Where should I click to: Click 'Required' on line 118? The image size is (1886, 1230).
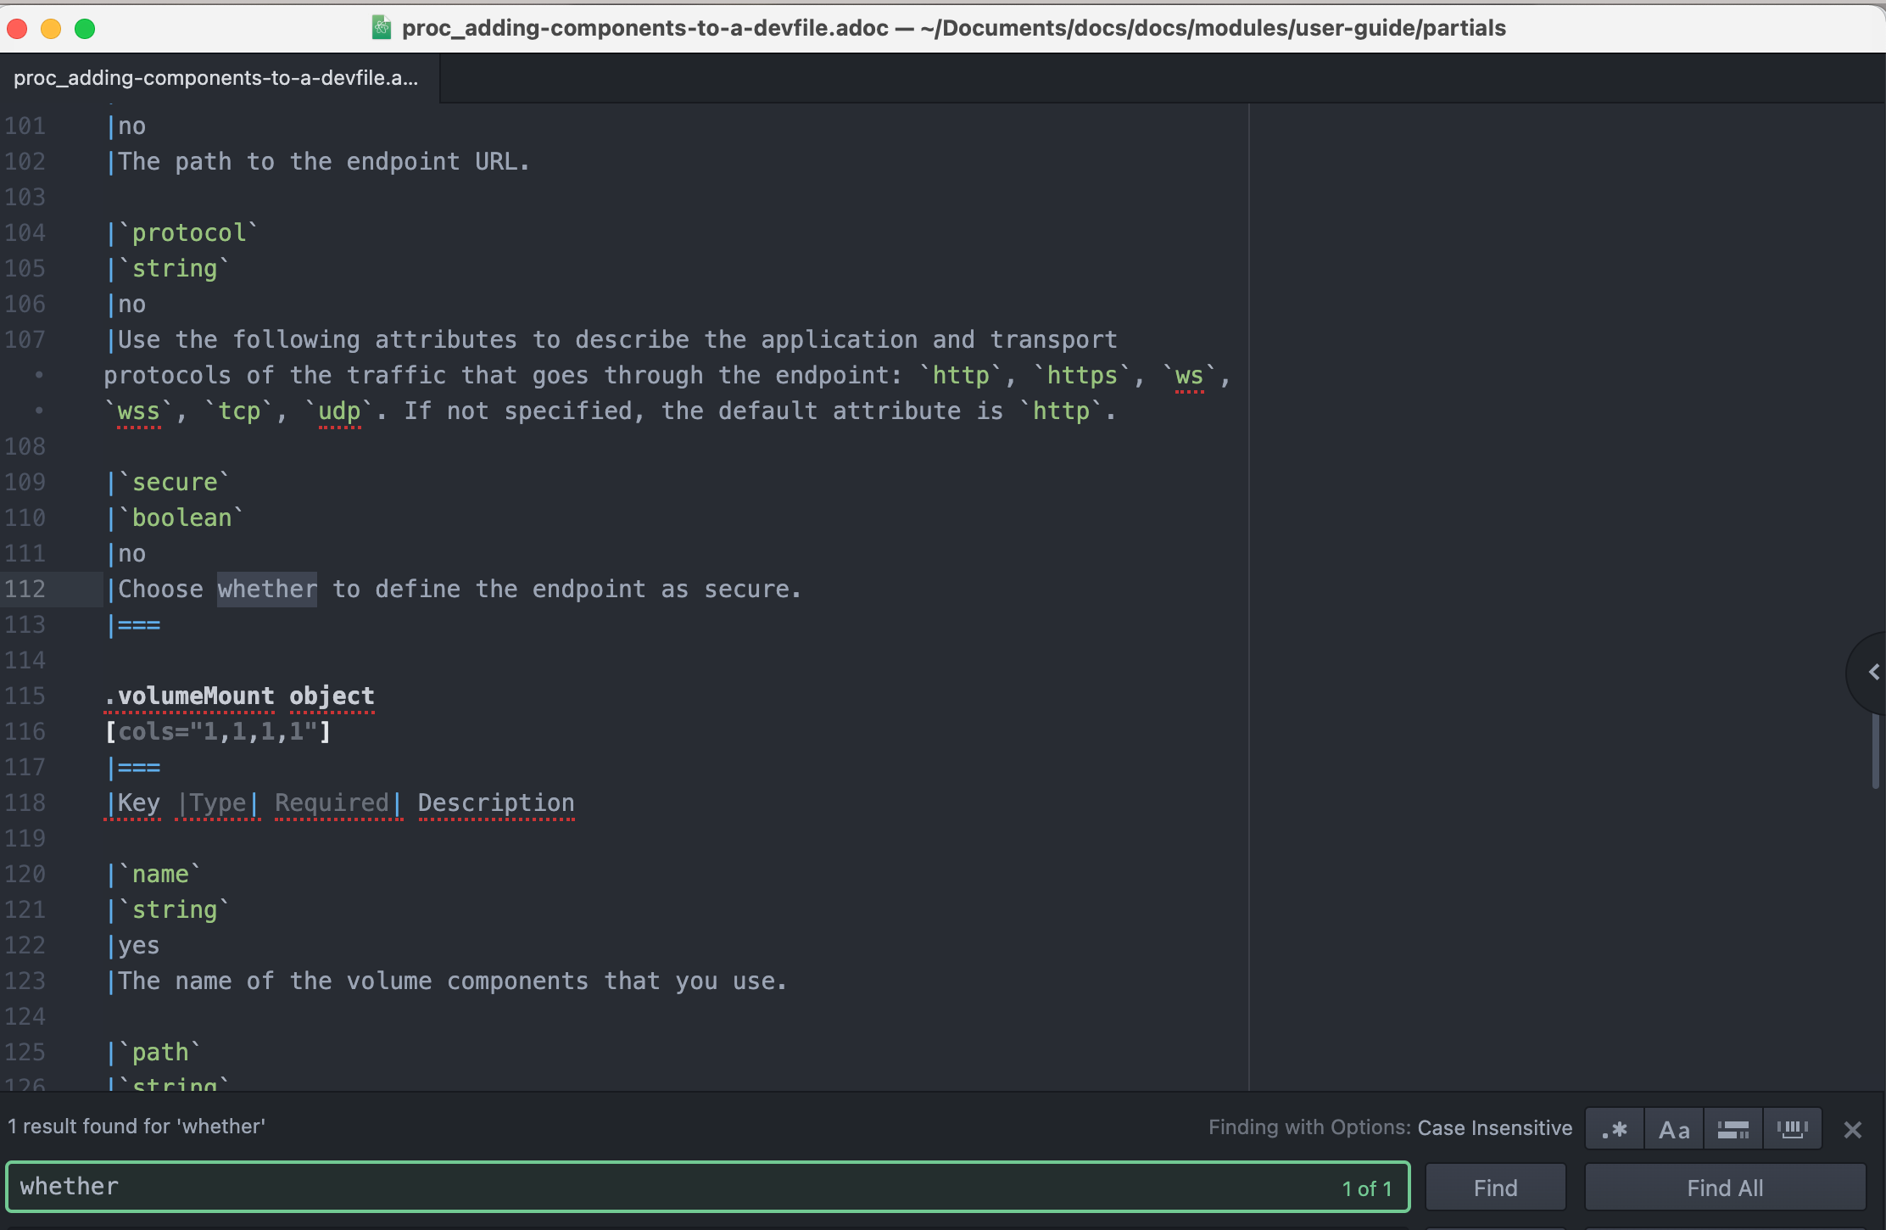click(332, 802)
